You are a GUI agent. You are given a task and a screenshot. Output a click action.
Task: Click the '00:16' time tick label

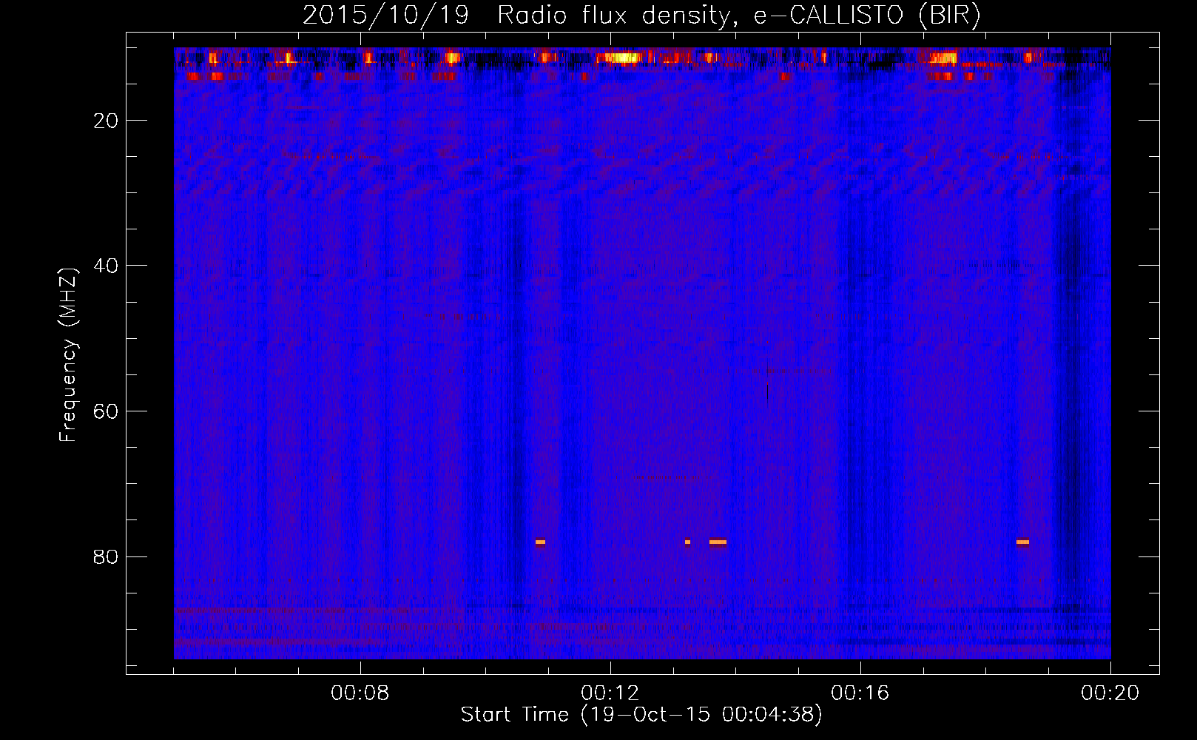[x=860, y=693]
